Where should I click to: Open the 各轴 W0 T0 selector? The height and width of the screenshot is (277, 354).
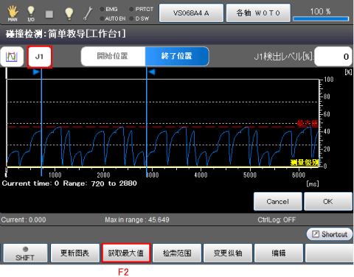click(258, 13)
